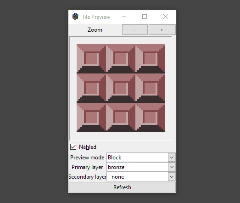Click the Náhled label text
Image resolution: width=240 pixels, height=203 pixels.
tap(88, 147)
